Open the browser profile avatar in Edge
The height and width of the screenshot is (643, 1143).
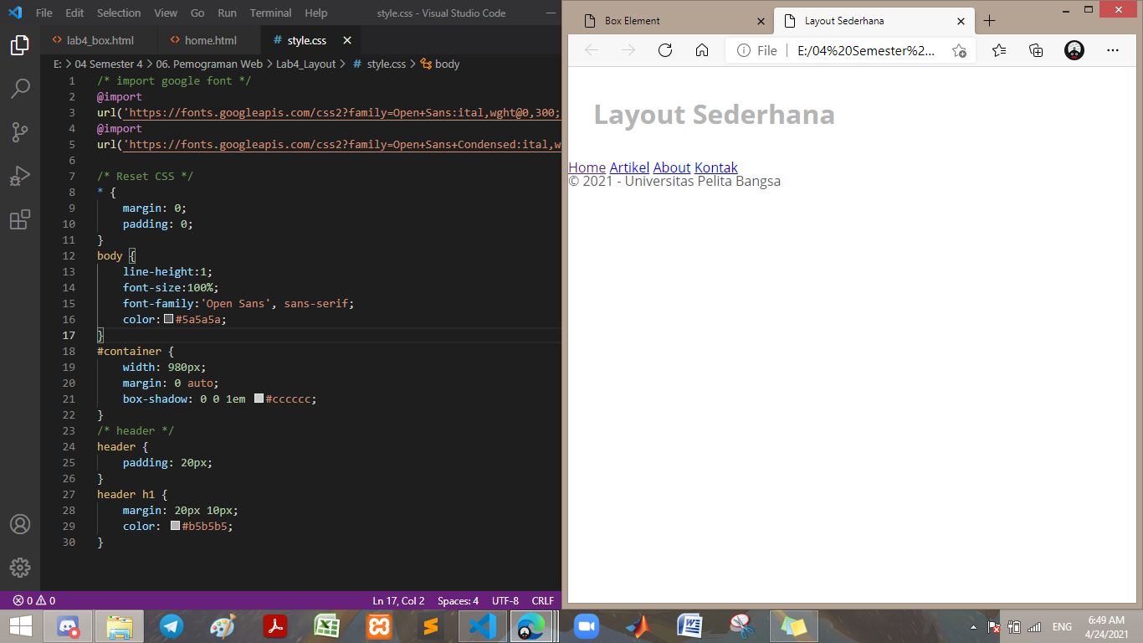1074,50
